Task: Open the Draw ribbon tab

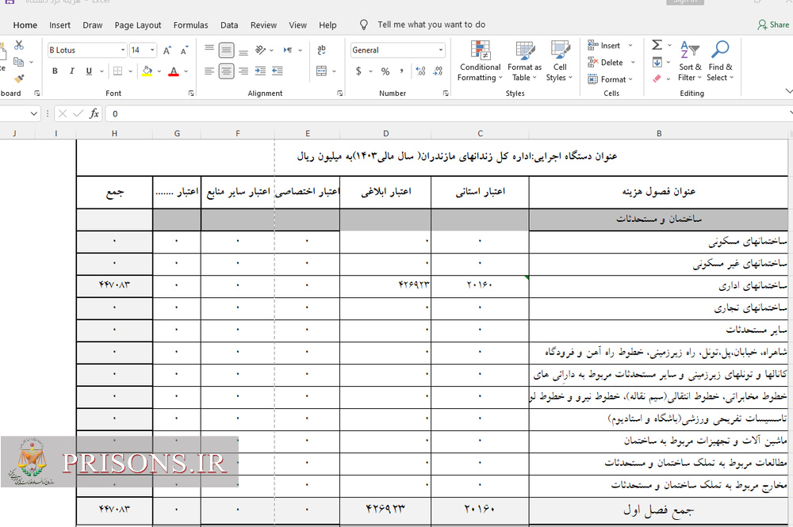Action: point(93,25)
